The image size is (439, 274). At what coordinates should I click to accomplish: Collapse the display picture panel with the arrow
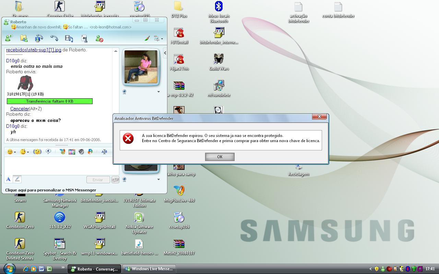pos(165,53)
